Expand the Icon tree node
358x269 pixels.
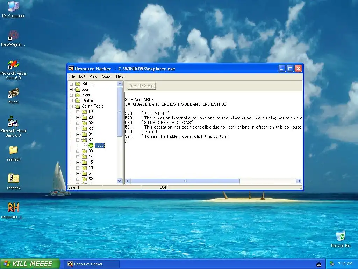[71, 90]
